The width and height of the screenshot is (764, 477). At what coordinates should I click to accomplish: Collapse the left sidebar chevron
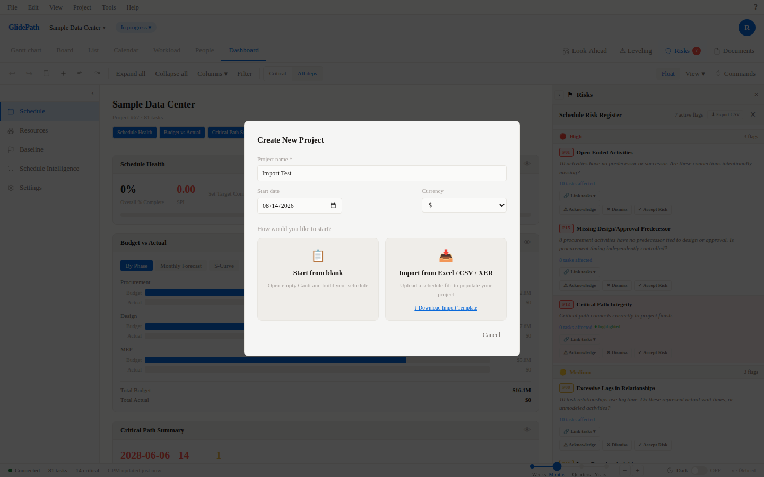92,93
